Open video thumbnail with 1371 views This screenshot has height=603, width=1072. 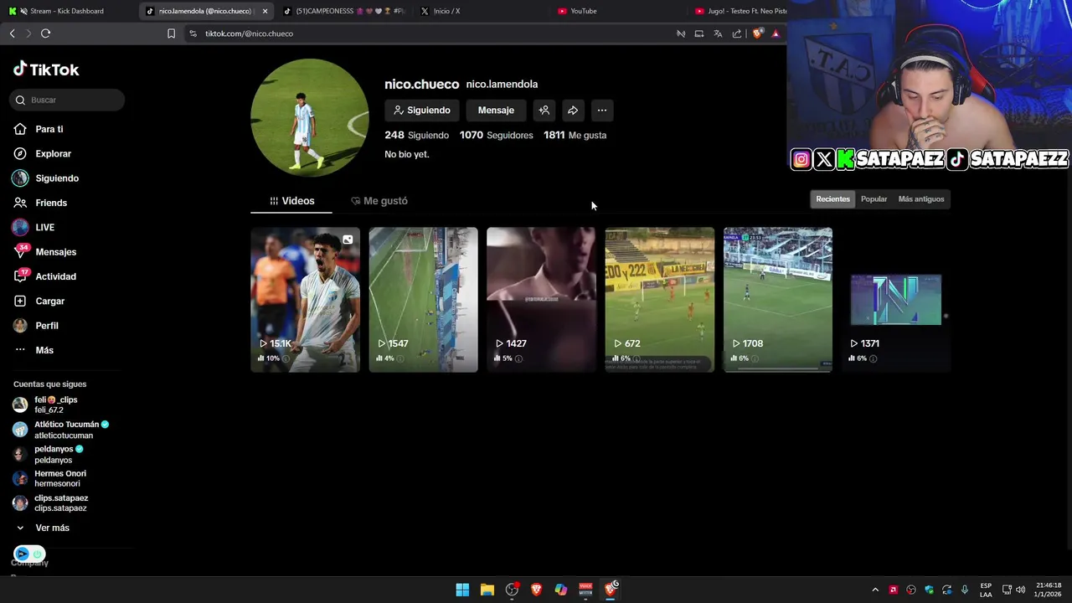896,299
